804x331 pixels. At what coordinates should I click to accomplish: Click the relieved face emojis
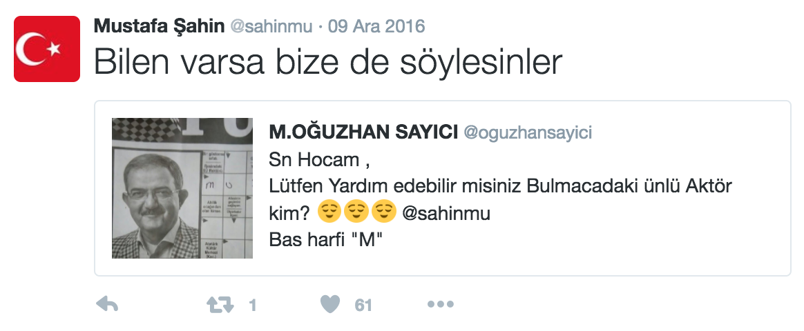pyautogui.click(x=357, y=212)
